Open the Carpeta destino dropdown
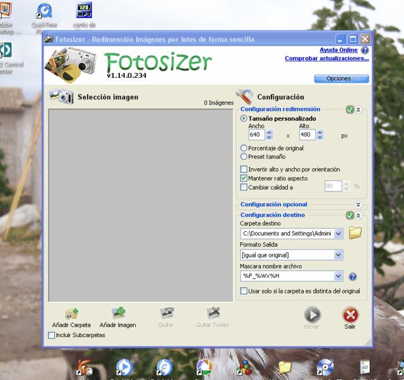This screenshot has width=404, height=380. coord(338,234)
